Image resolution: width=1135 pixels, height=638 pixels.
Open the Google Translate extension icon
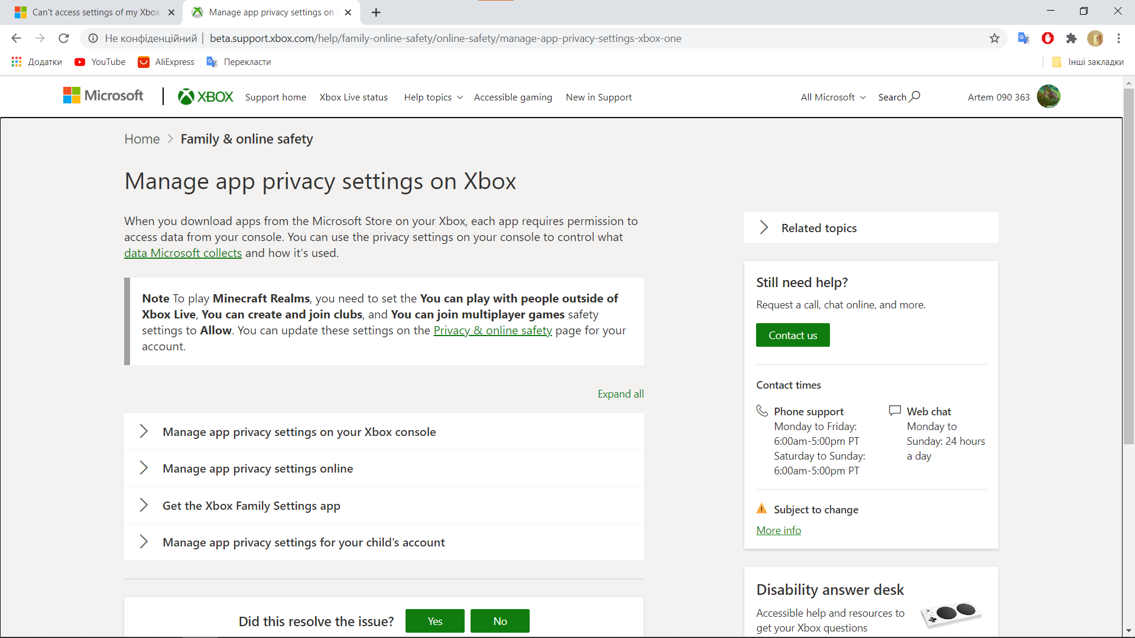click(x=1024, y=38)
